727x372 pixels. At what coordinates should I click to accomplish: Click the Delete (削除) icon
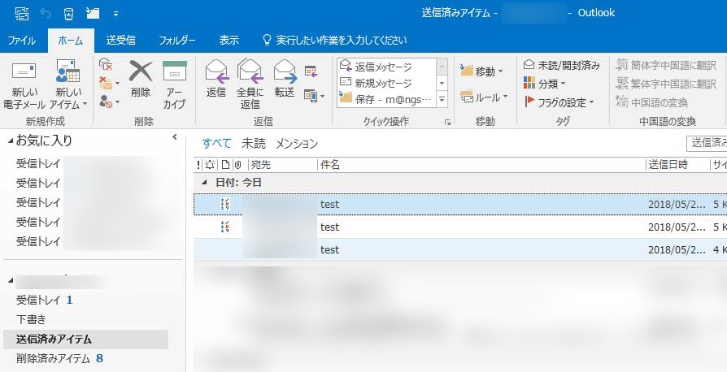point(141,72)
